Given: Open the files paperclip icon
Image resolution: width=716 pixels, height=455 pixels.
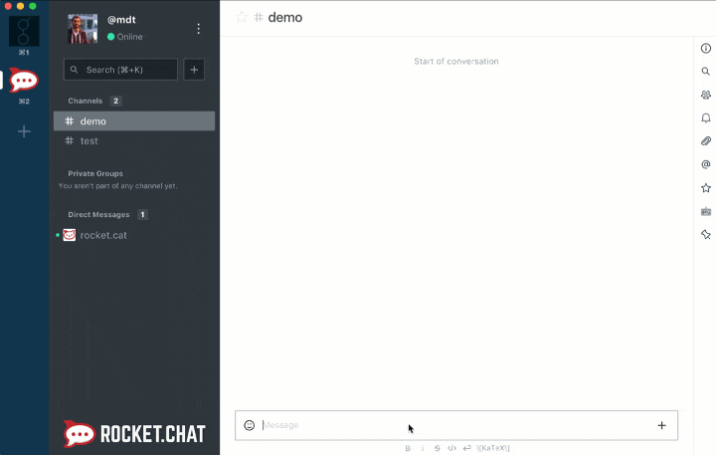Looking at the screenshot, I should (x=705, y=140).
